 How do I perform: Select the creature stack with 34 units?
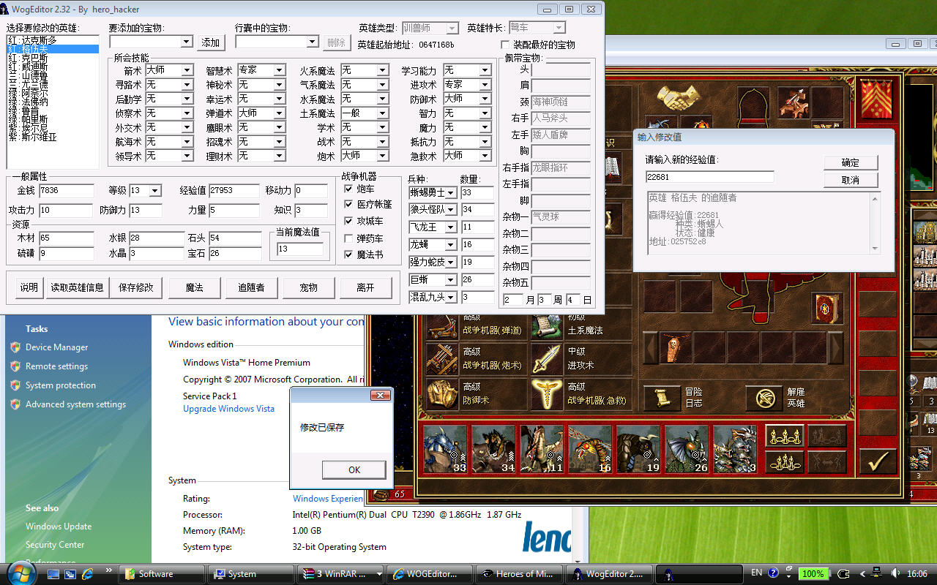tap(494, 449)
